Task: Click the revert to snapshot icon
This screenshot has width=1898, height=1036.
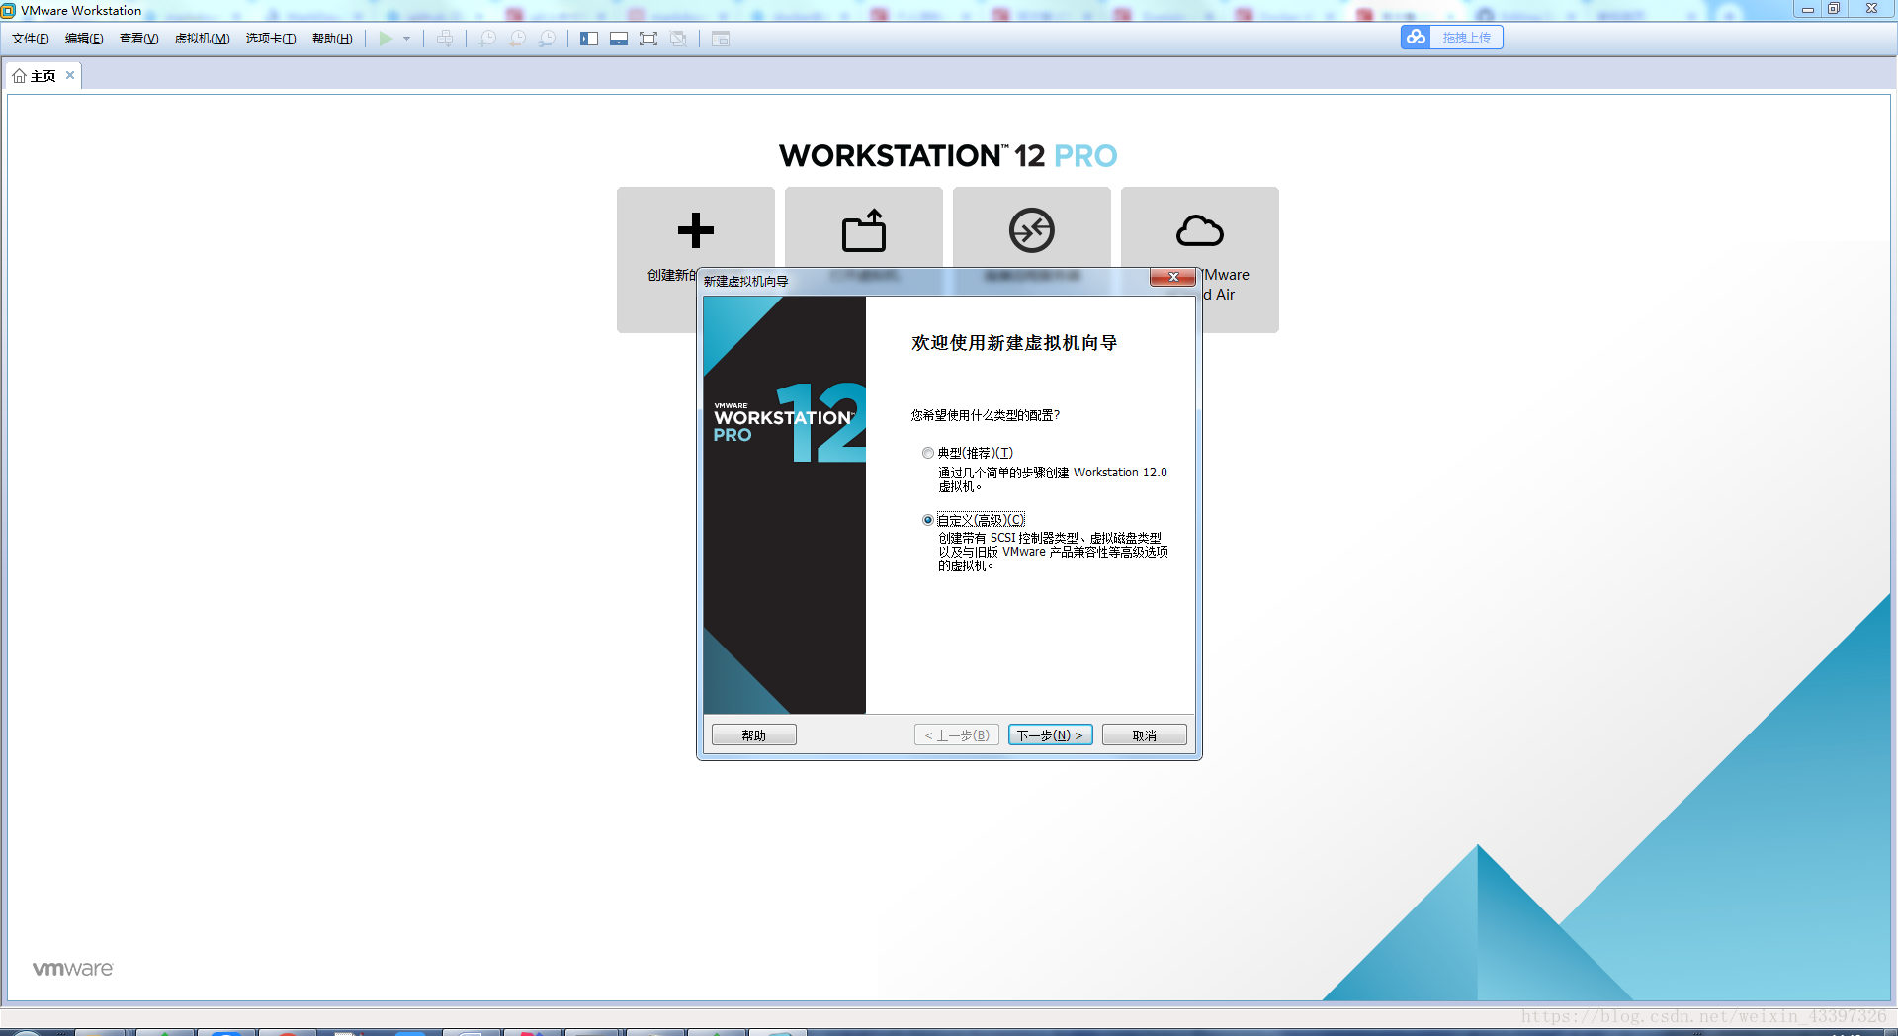Action: pyautogui.click(x=517, y=39)
